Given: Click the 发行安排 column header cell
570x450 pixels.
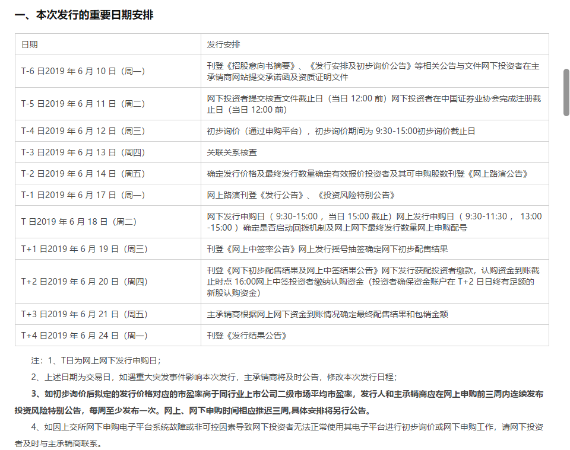Looking at the screenshot, I should [x=374, y=44].
